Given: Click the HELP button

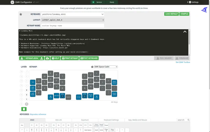Looking at the screenshot, I should pyautogui.click(x=55, y=58).
